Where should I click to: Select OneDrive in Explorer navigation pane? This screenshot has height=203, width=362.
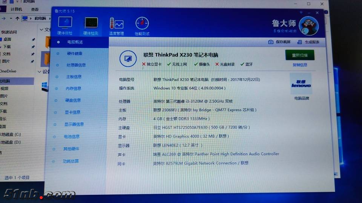[x=8, y=71]
